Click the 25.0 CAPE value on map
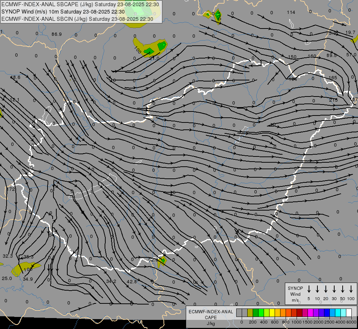Screen dimensions: 358x329 (7, 279)
